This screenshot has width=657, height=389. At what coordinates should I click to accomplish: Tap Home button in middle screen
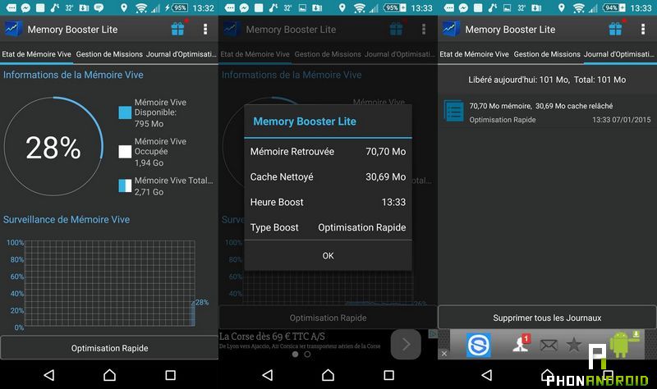tap(328, 375)
